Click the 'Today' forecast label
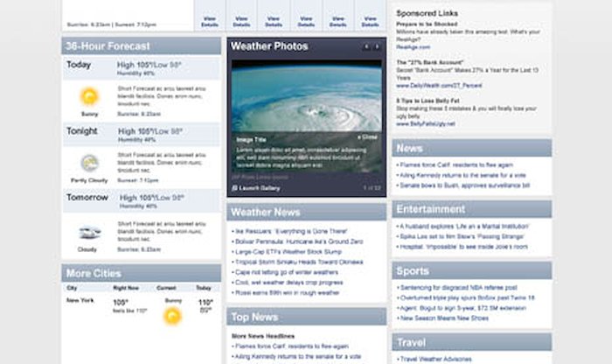Viewport: 612px width, 364px height. (79, 65)
